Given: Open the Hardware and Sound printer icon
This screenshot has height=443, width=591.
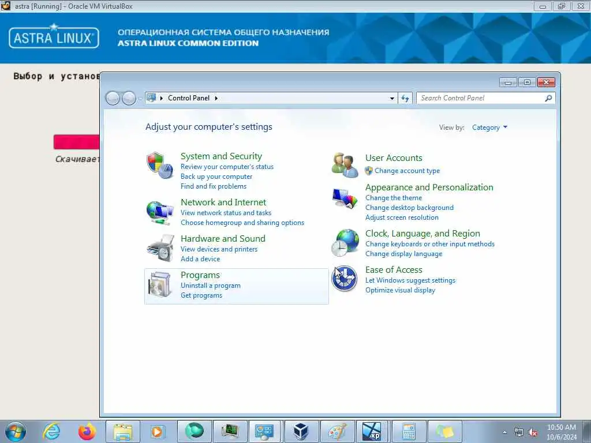Looking at the screenshot, I should (x=160, y=248).
